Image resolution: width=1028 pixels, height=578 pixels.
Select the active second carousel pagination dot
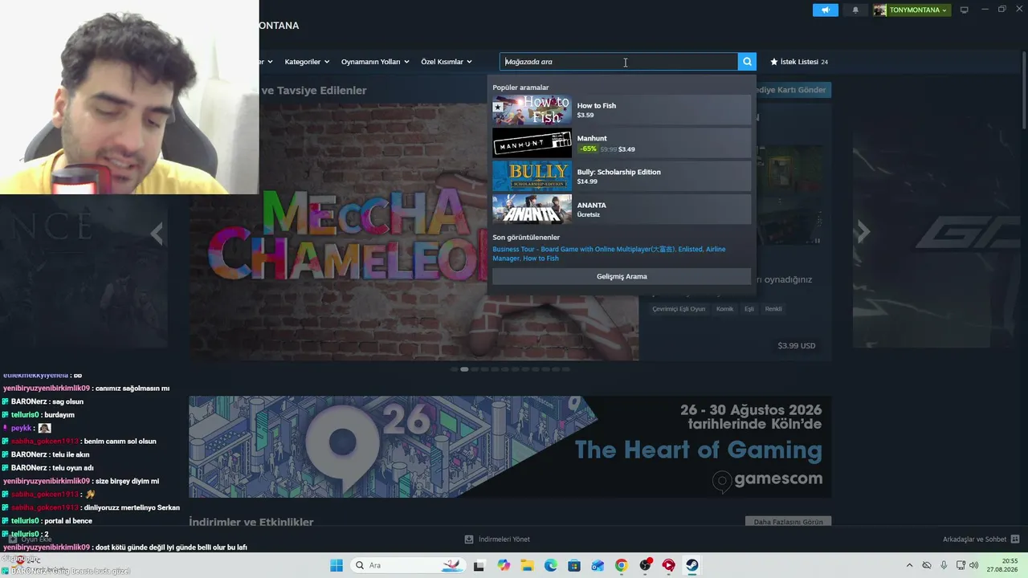pos(464,369)
